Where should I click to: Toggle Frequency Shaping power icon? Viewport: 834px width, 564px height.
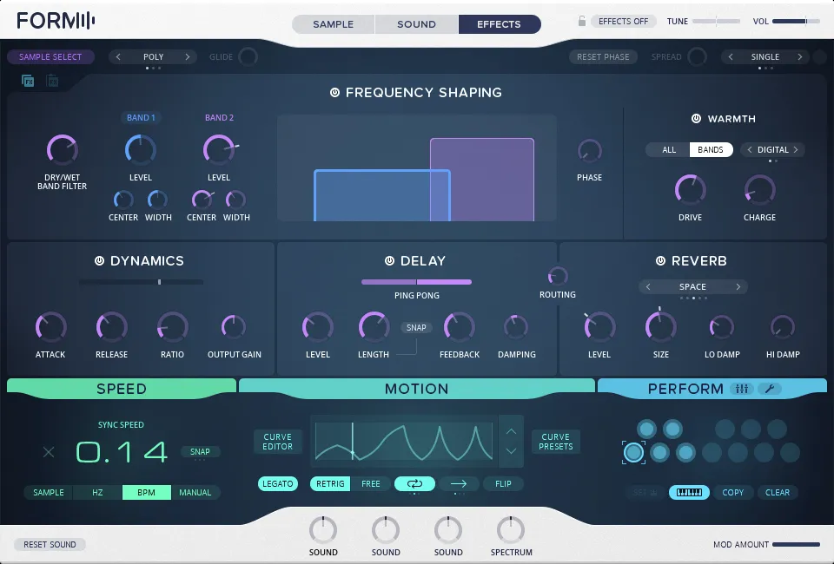coord(334,92)
